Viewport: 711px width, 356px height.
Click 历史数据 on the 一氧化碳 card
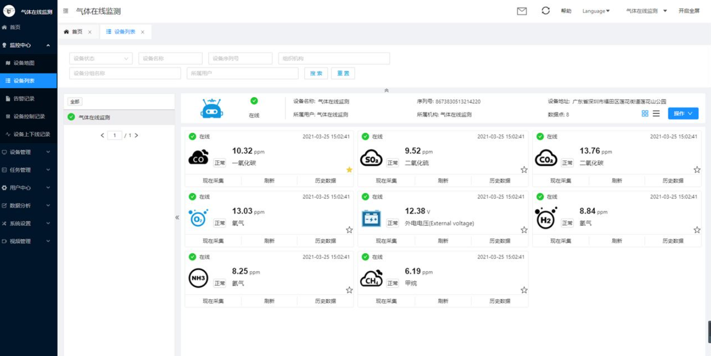pos(325,181)
